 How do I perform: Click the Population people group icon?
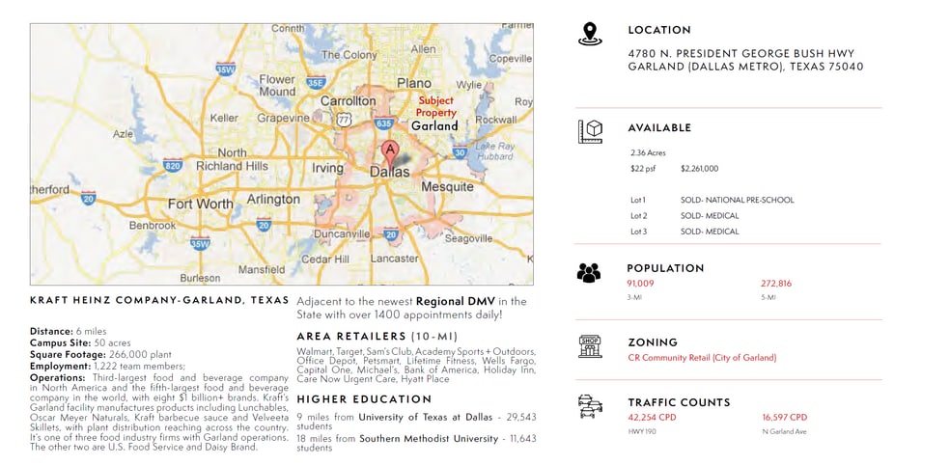589,273
